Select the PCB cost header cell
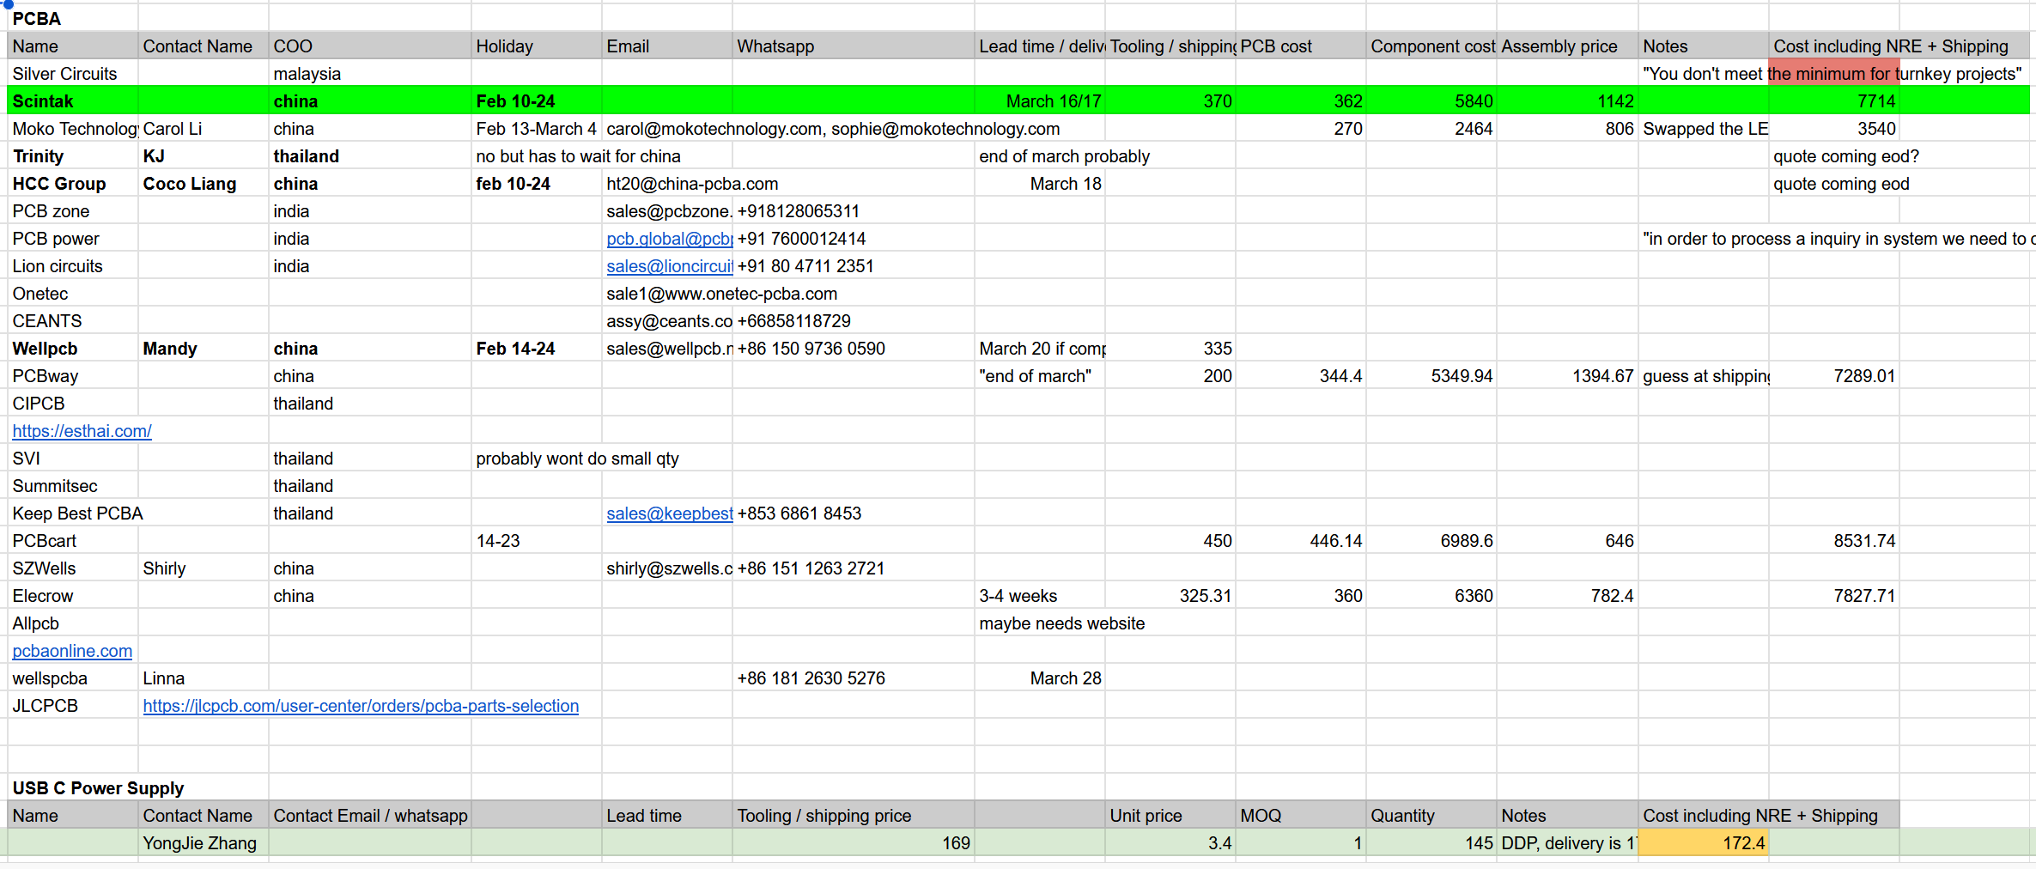 click(x=1301, y=46)
